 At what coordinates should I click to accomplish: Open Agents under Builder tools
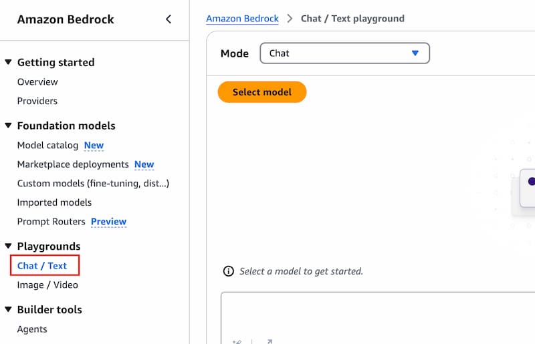coord(32,329)
